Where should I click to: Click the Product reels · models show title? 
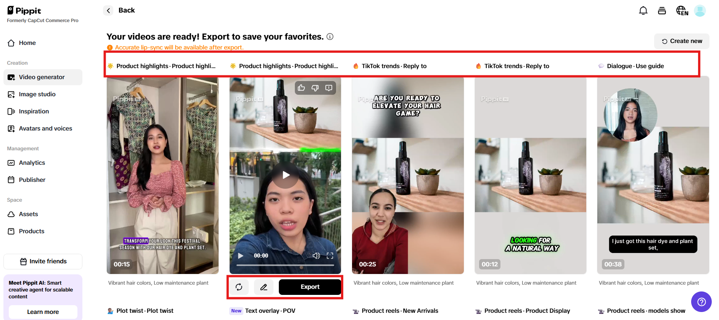pyautogui.click(x=646, y=311)
